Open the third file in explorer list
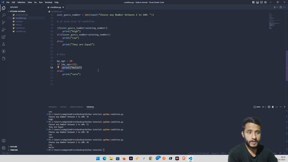288x162 pixels. pos(19,21)
